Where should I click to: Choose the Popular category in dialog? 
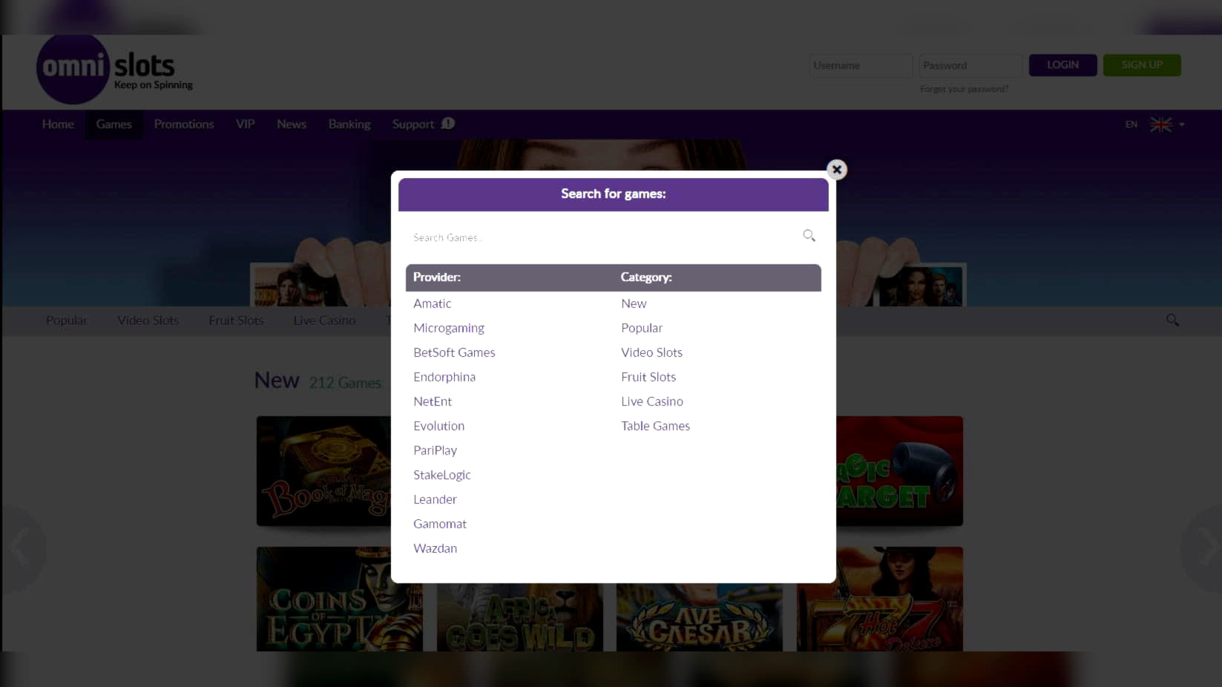642,328
